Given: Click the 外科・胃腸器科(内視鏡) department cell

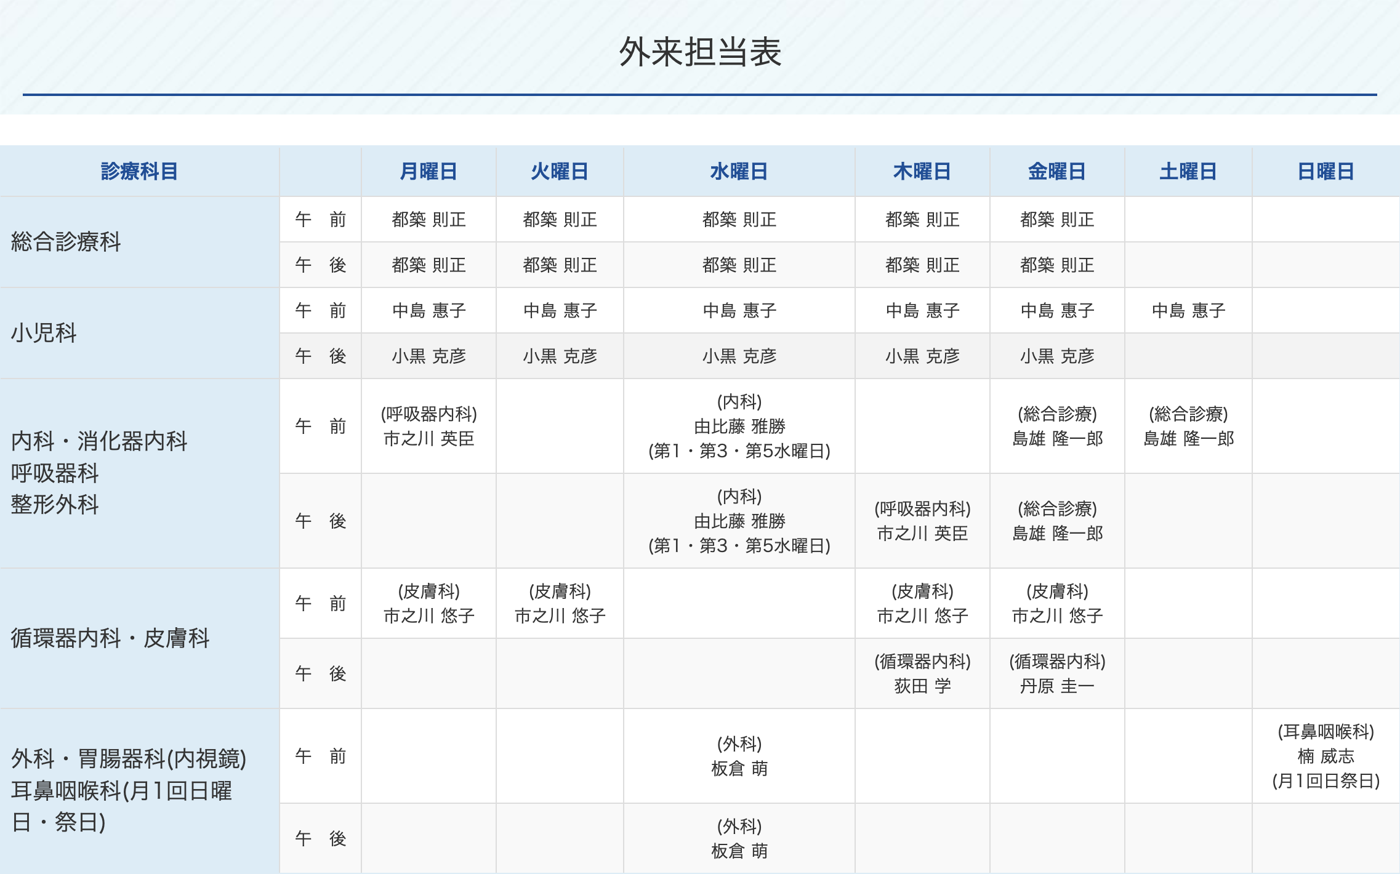Looking at the screenshot, I should click(128, 759).
